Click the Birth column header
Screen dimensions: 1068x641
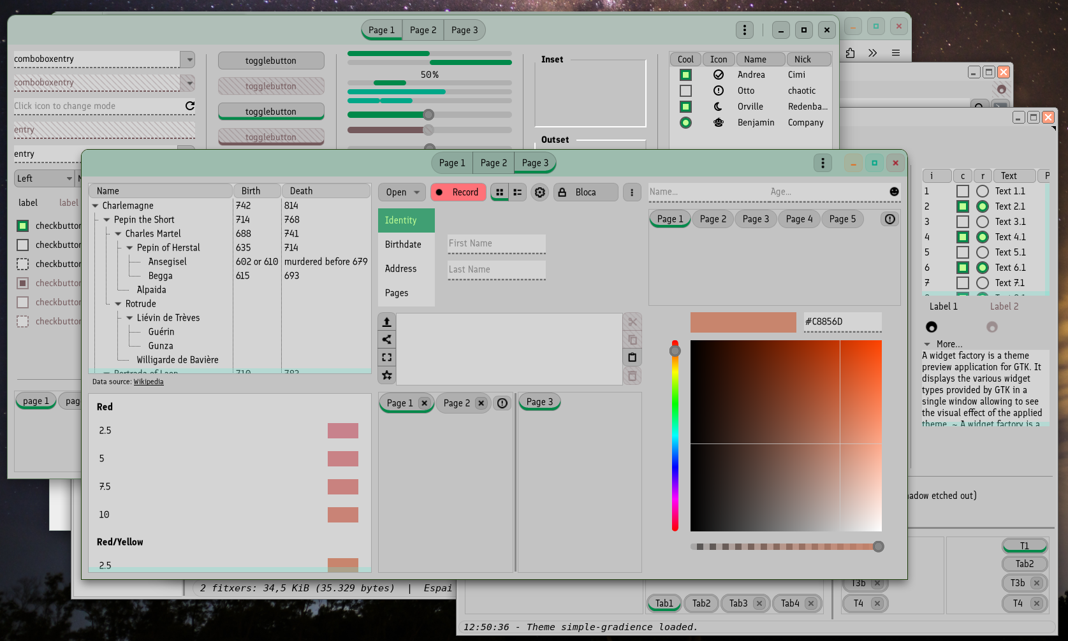pyautogui.click(x=257, y=191)
